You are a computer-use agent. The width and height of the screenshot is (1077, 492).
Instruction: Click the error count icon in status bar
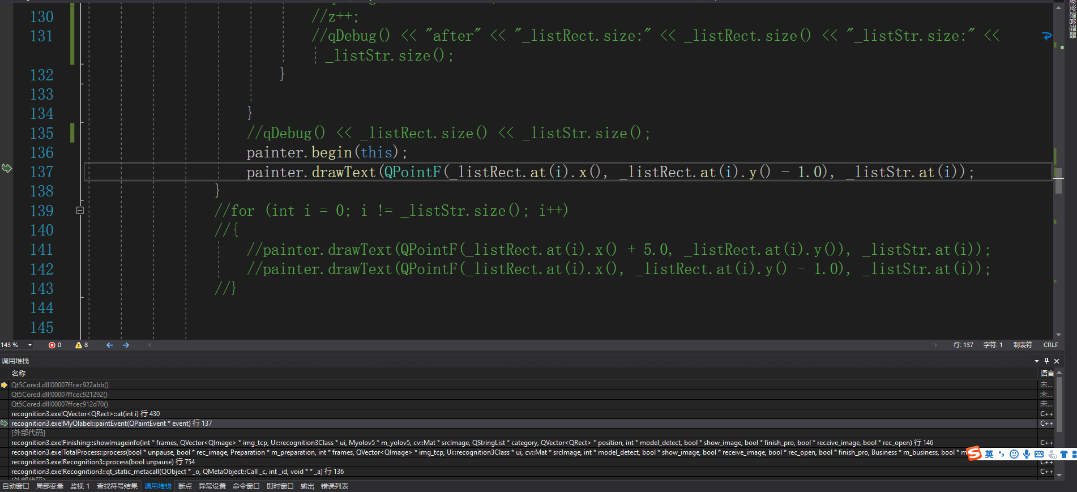click(x=52, y=345)
